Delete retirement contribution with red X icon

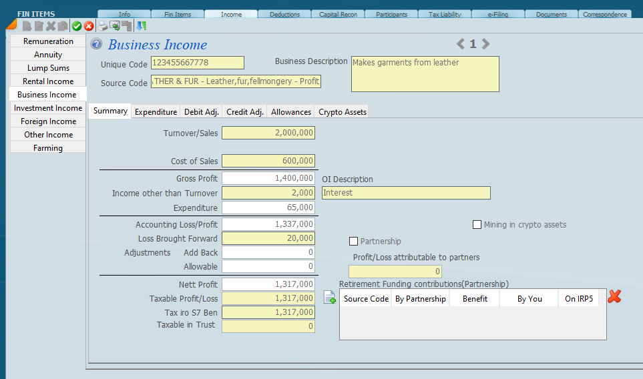tap(614, 297)
